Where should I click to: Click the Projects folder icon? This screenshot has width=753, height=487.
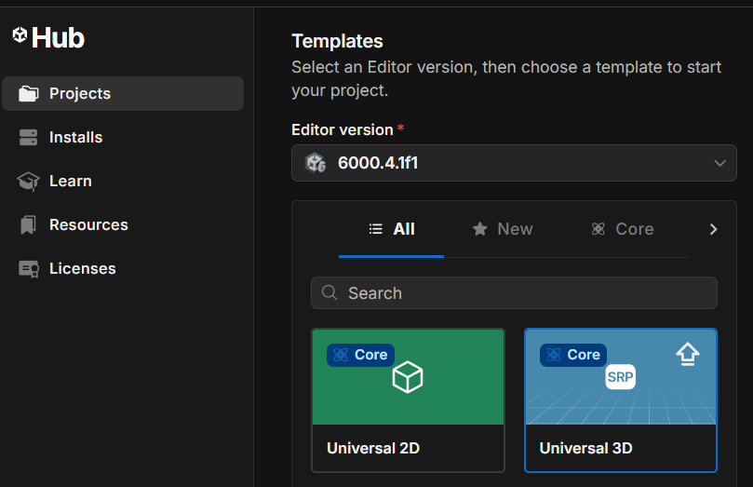[28, 94]
